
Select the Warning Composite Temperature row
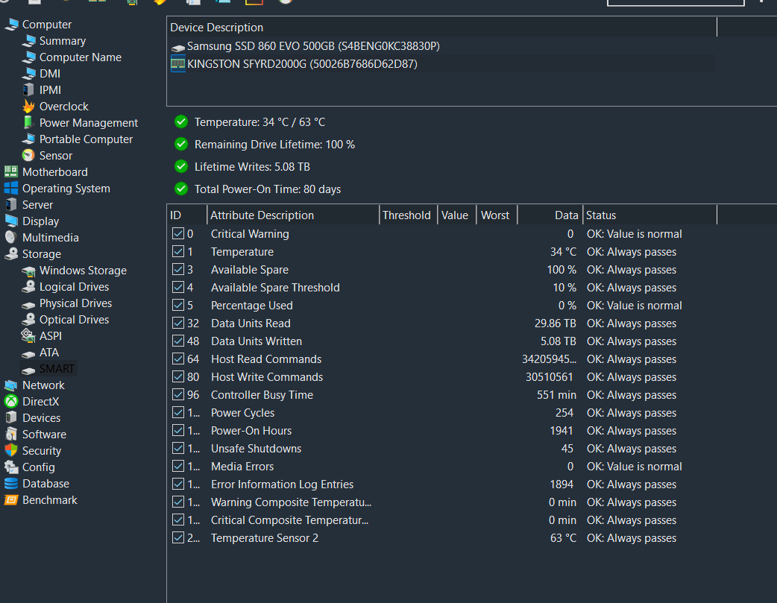click(x=442, y=502)
